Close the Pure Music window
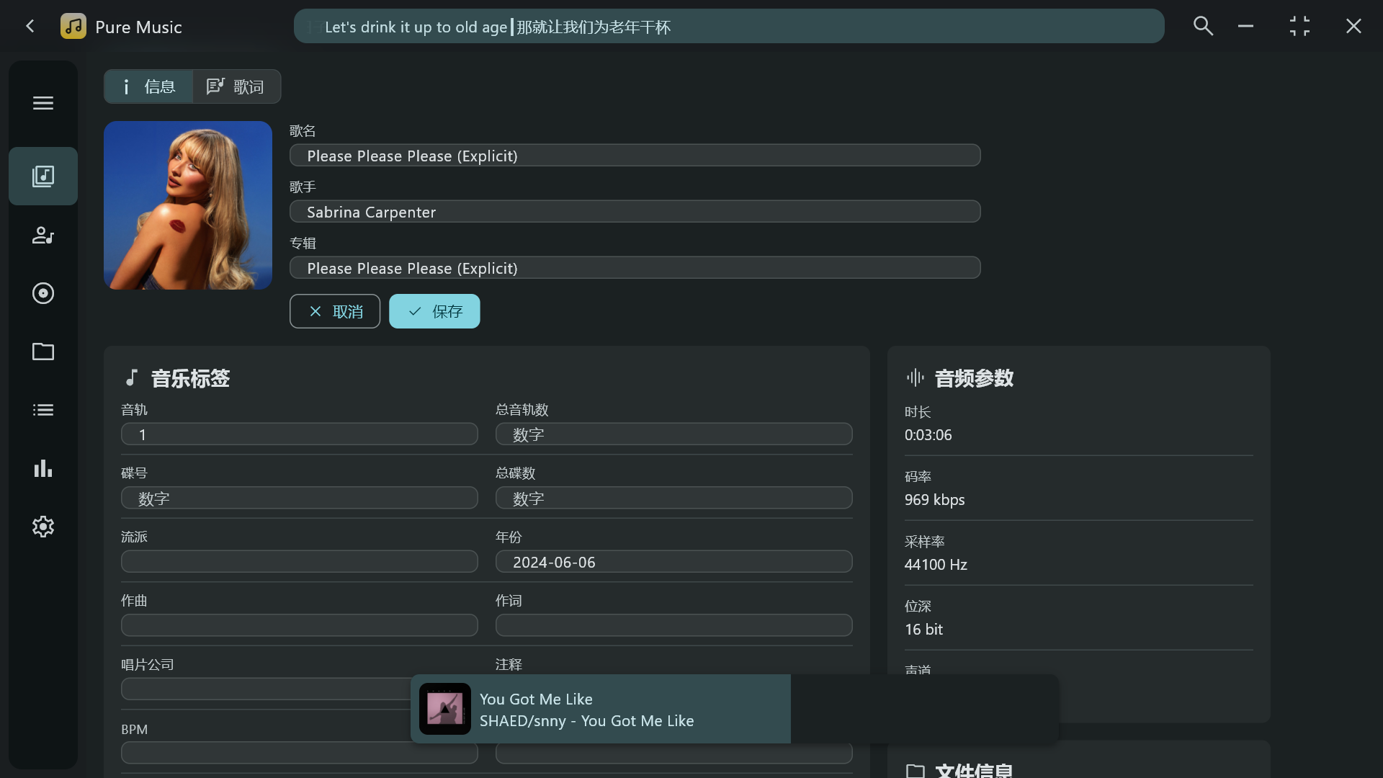1383x778 pixels. 1353,27
